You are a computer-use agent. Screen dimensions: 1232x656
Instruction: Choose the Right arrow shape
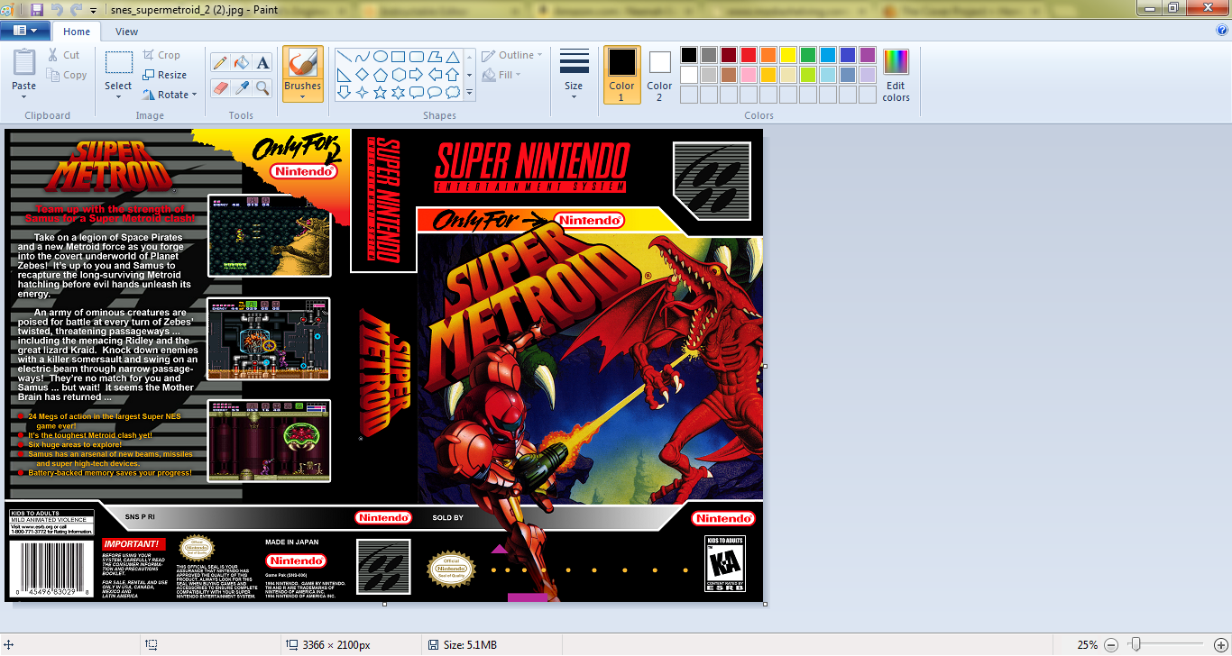(x=416, y=74)
